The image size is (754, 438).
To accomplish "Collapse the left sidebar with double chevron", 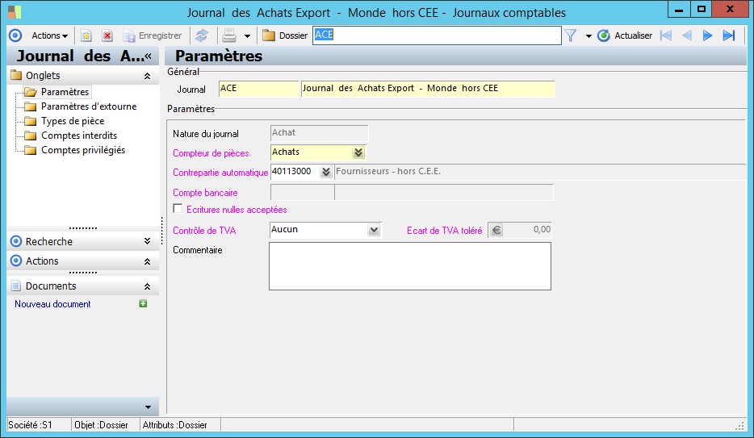I will [148, 56].
